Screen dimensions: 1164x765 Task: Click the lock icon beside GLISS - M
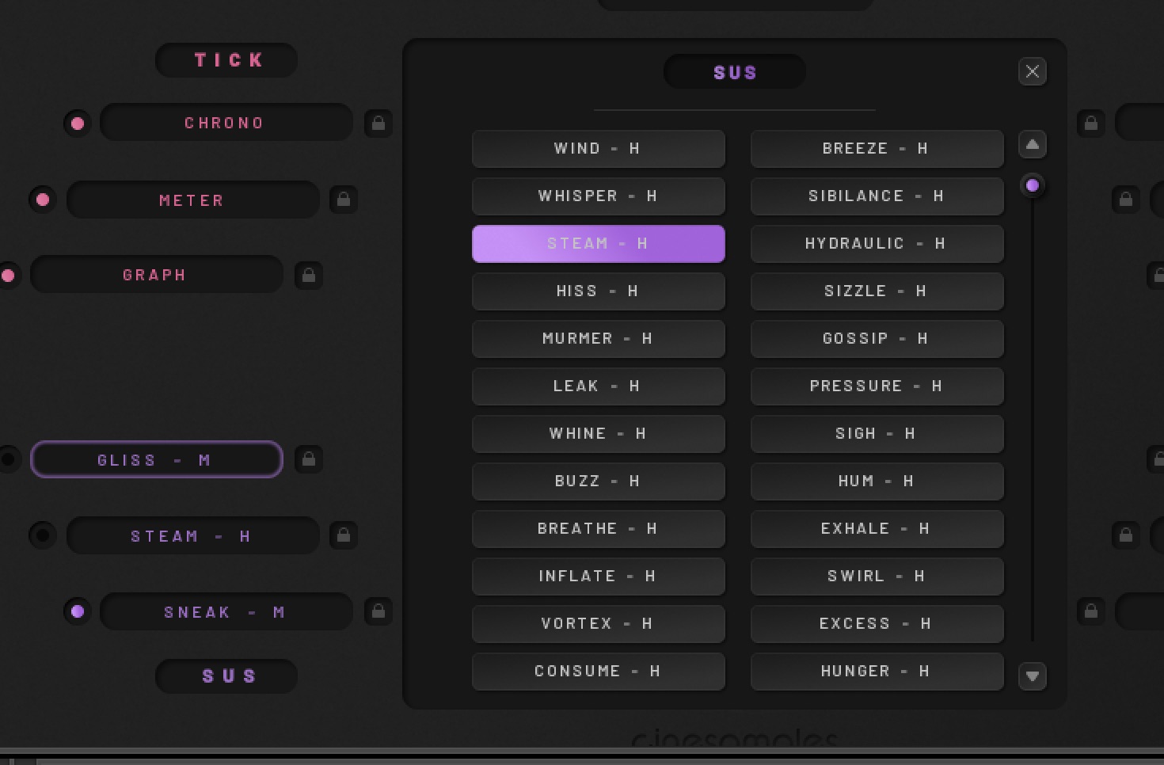point(309,459)
